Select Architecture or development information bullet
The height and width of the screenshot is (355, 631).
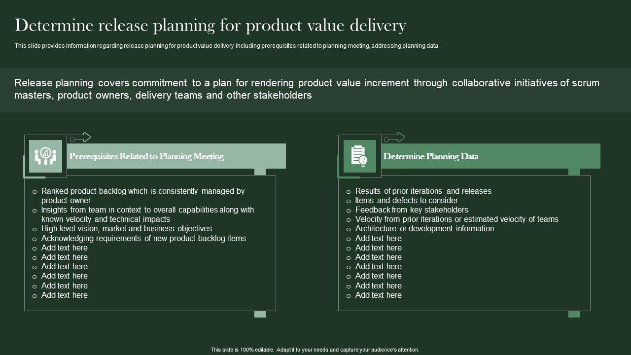coord(424,229)
